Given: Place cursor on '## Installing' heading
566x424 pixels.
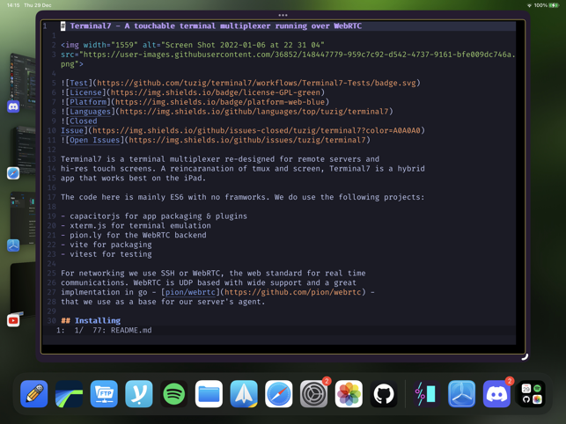Looking at the screenshot, I should (91, 320).
